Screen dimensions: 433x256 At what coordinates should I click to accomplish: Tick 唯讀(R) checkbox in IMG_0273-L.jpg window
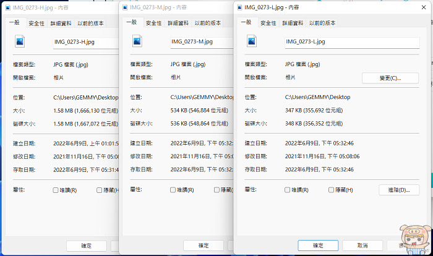point(287,190)
